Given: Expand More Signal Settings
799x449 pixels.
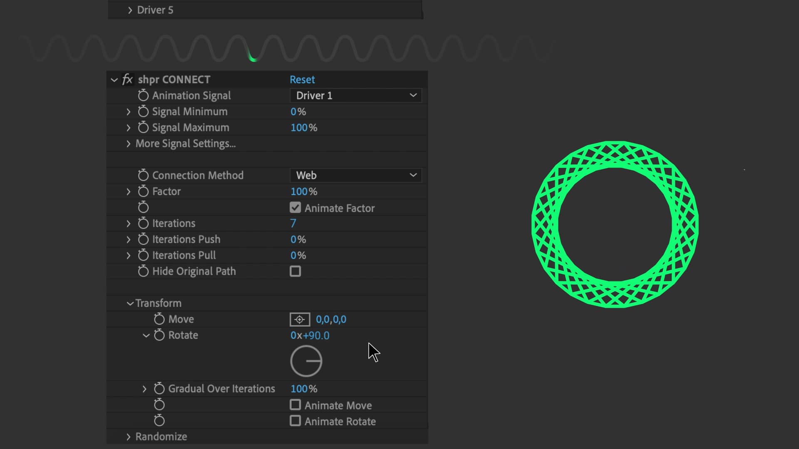Looking at the screenshot, I should (x=128, y=143).
